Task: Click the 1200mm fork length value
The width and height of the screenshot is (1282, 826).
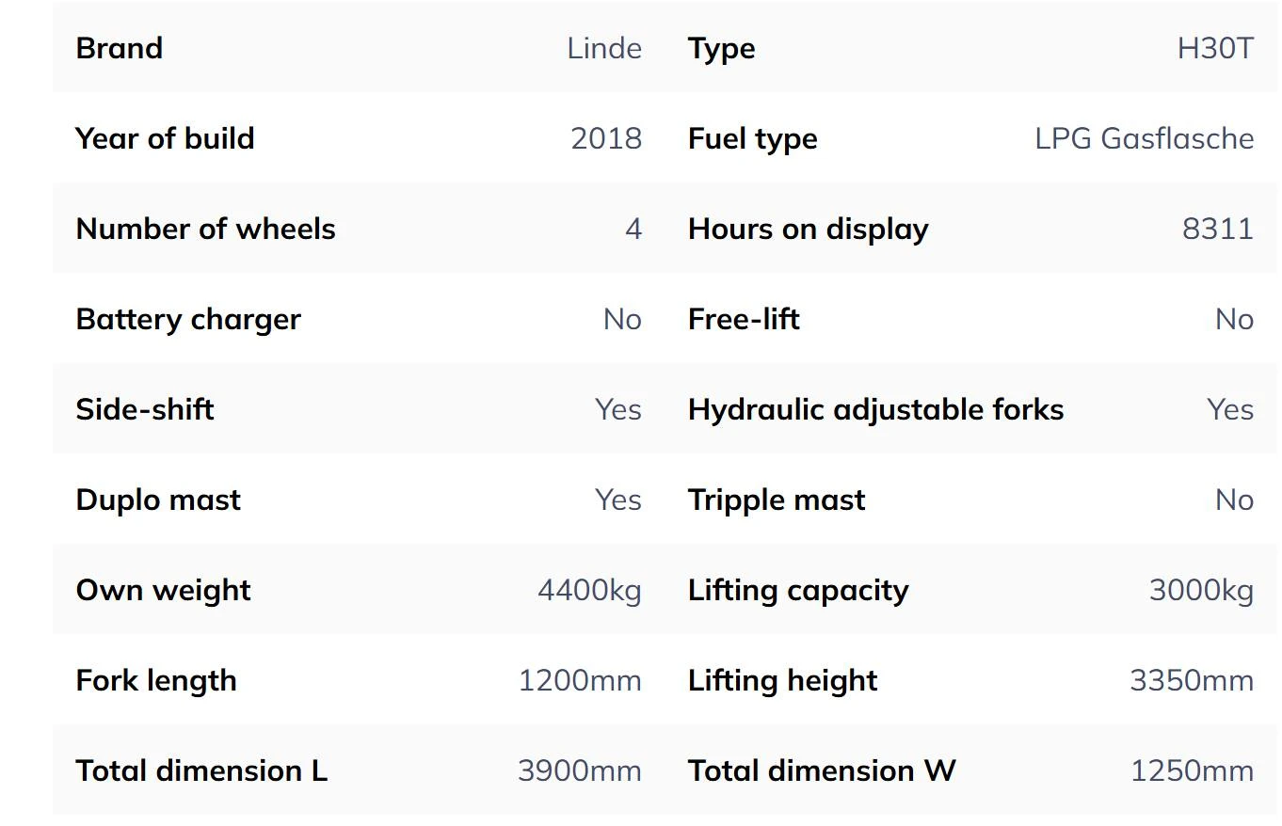Action: (x=580, y=680)
